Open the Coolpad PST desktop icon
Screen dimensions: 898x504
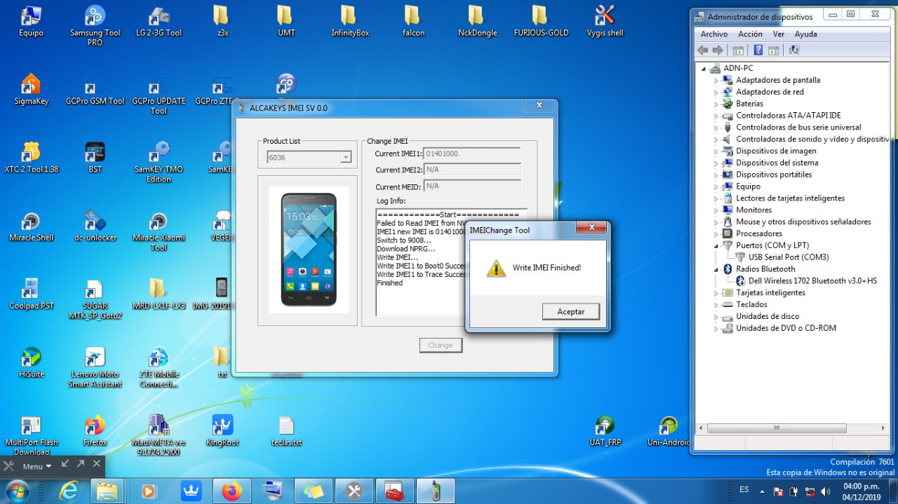pos(31,294)
